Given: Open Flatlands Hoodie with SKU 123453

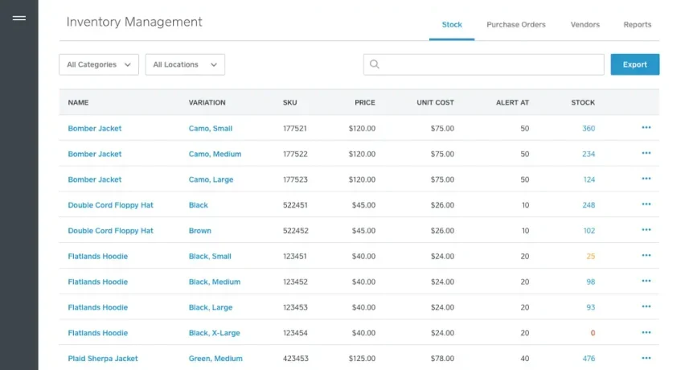Looking at the screenshot, I should [x=98, y=307].
